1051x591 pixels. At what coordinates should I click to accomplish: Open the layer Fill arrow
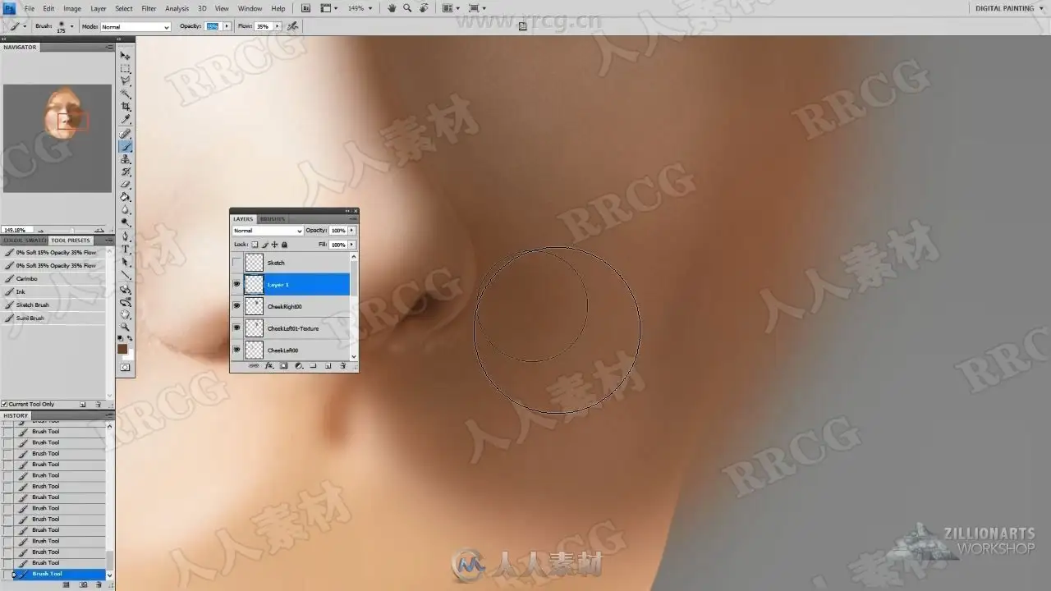351,245
